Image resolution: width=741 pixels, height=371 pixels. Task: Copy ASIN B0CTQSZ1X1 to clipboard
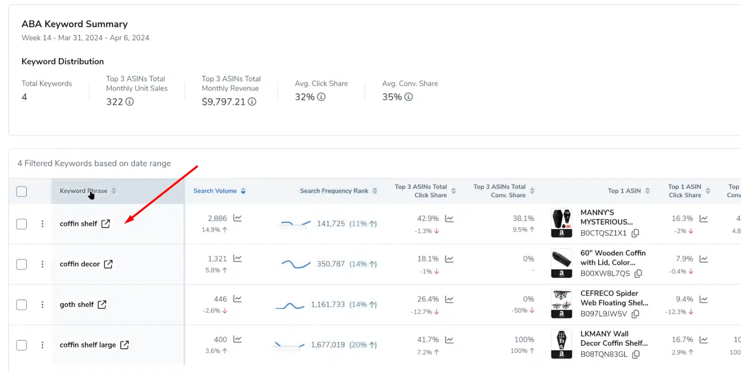(x=635, y=233)
